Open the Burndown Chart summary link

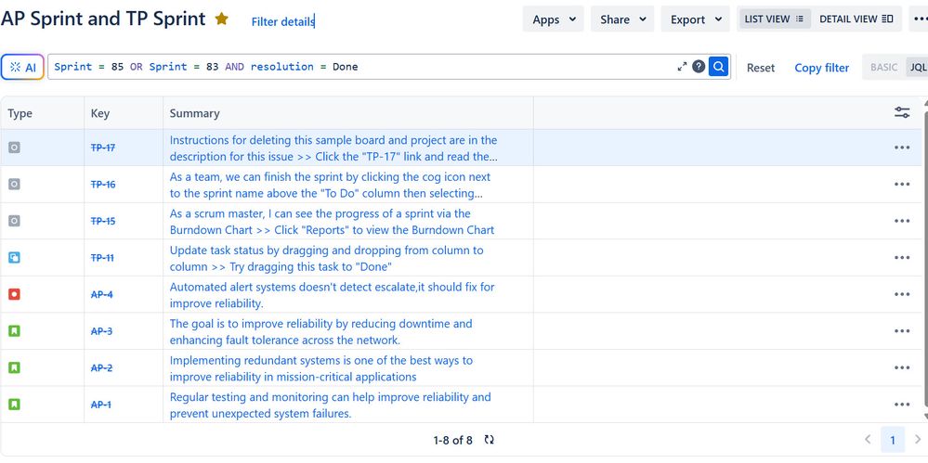tap(332, 222)
